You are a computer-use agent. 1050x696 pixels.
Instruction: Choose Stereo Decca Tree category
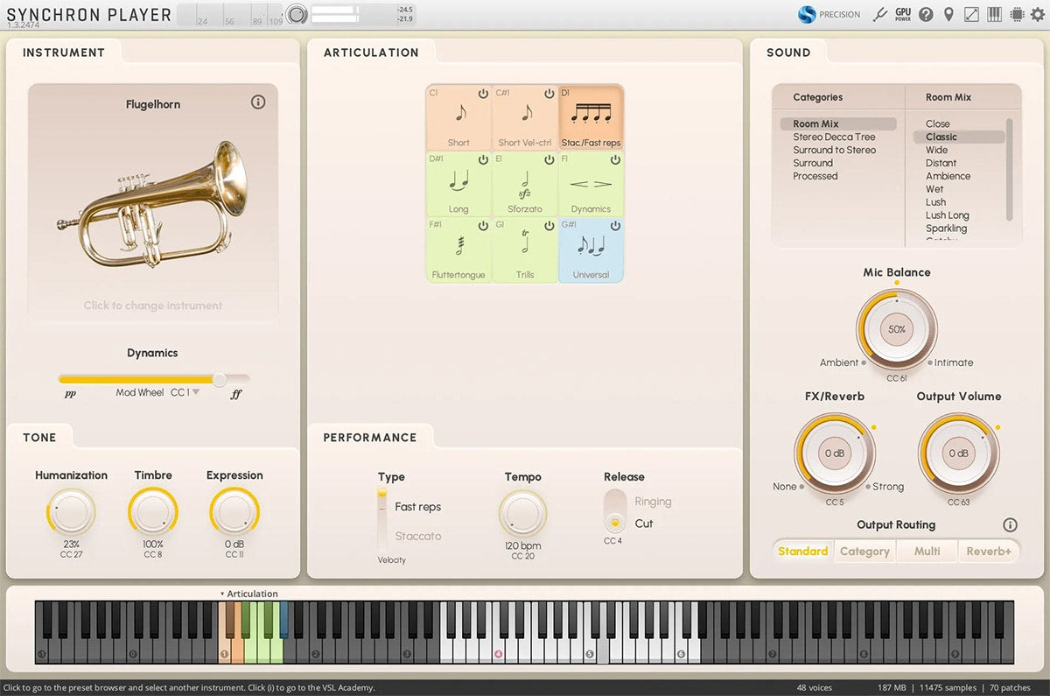[834, 137]
